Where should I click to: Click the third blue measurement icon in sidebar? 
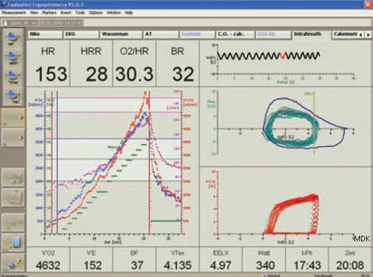[13, 76]
